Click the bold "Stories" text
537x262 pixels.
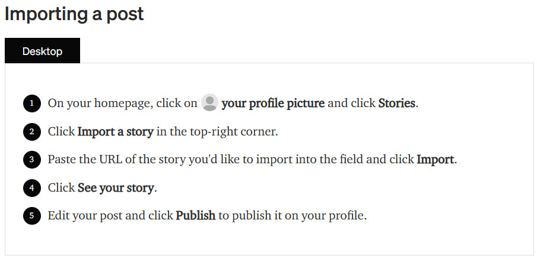[396, 103]
